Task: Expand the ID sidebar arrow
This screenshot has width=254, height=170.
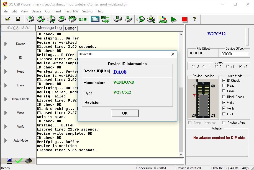Action: coord(6,58)
